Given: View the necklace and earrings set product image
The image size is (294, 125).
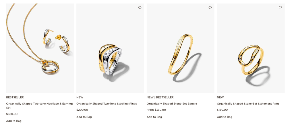Looking at the screenshot, I should 40,48.
